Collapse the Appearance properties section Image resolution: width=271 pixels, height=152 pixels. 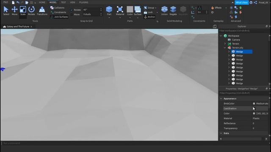221,98
